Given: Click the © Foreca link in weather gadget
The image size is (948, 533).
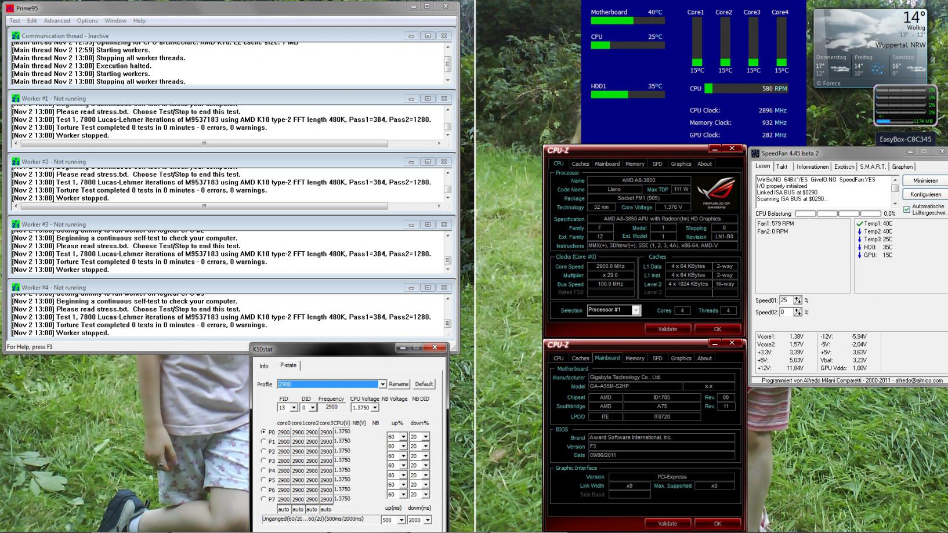Looking at the screenshot, I should pos(828,83).
